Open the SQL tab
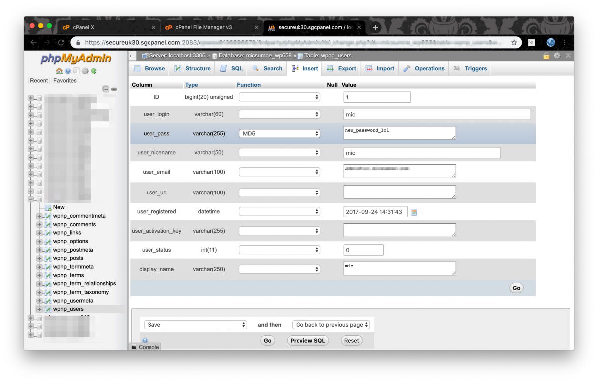Viewport: 598px width, 382px height. pos(232,69)
